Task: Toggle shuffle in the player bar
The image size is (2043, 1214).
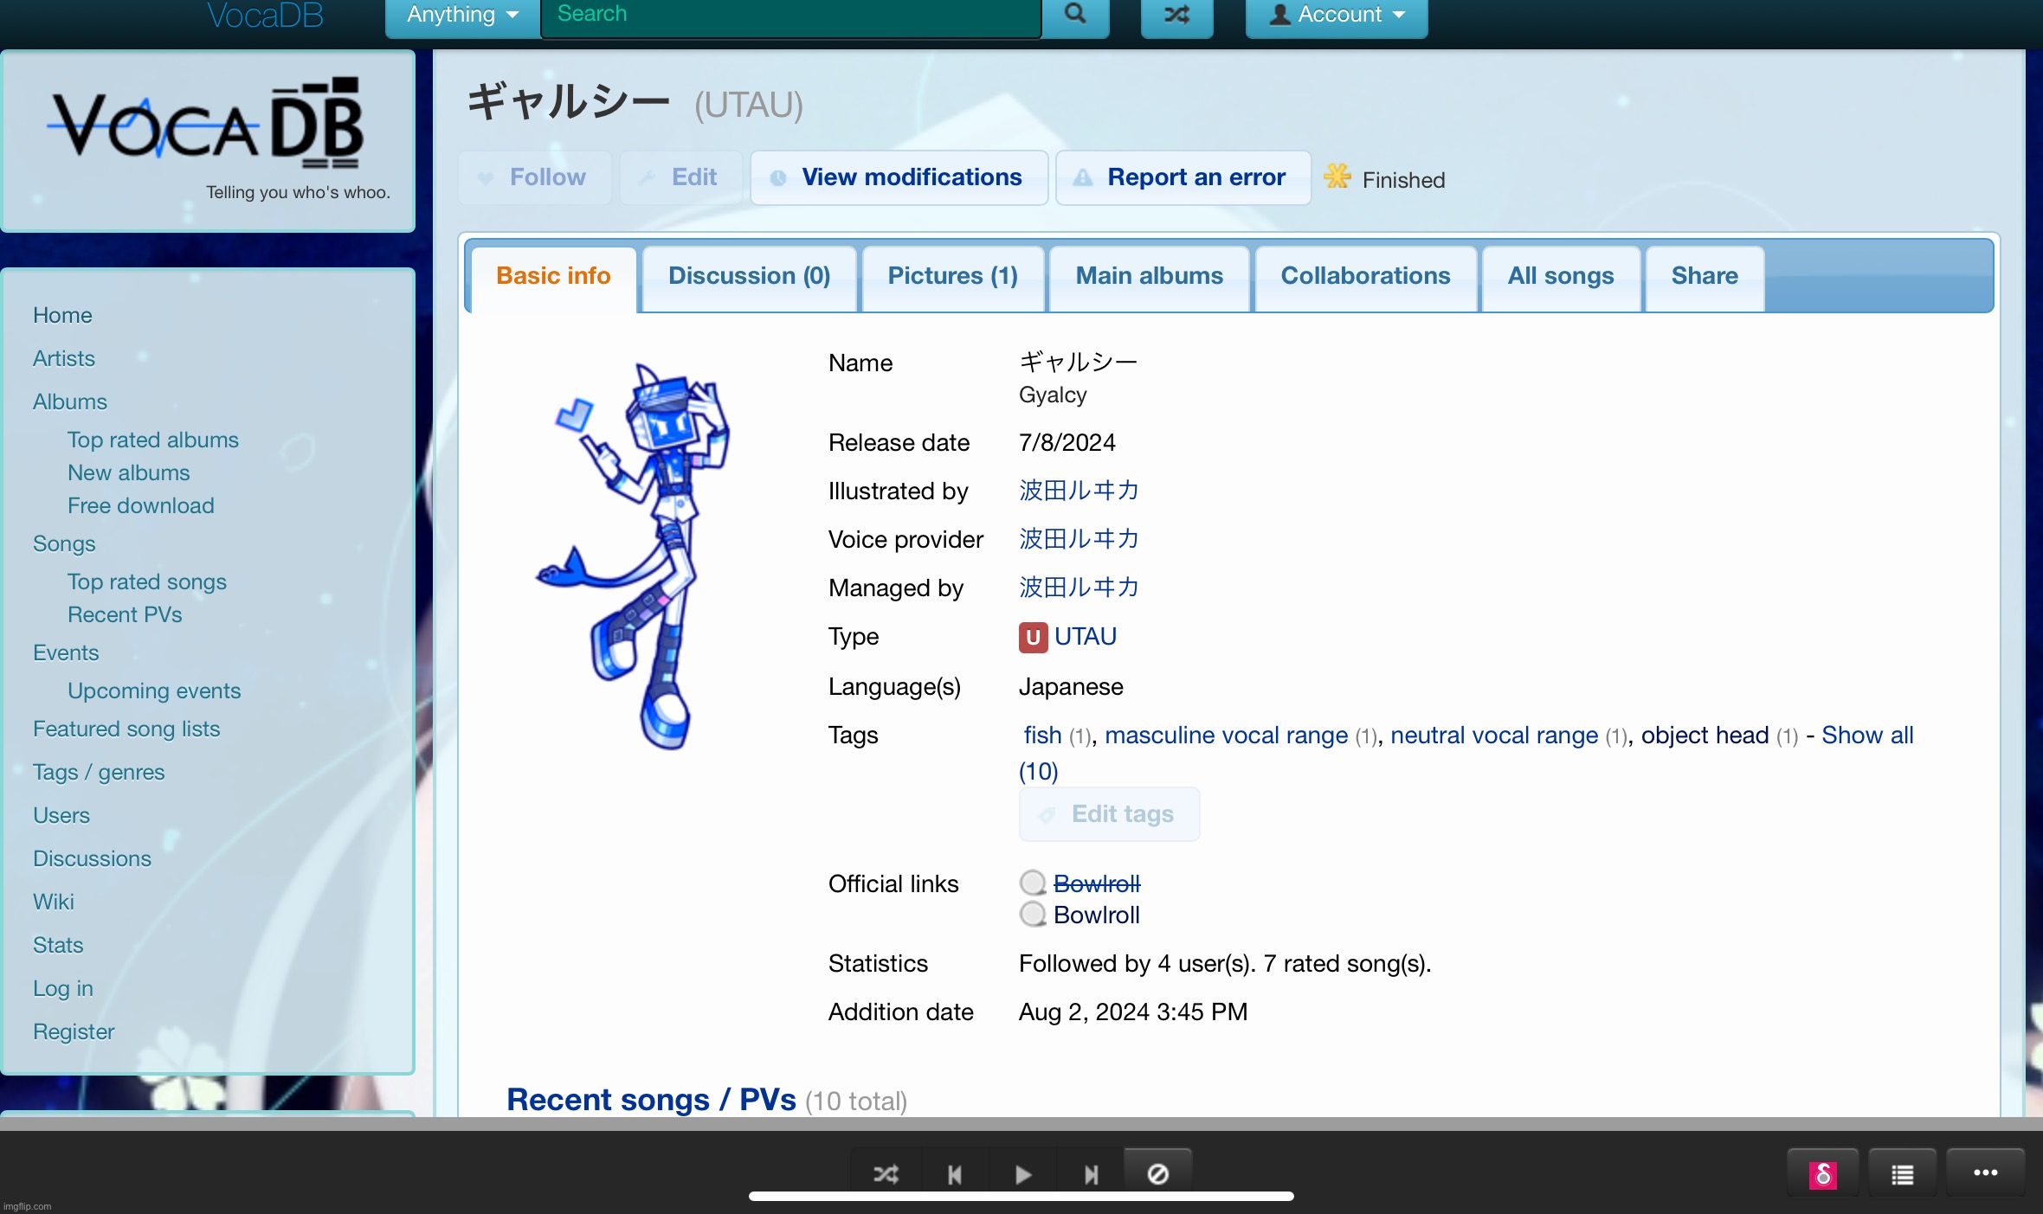Action: click(886, 1174)
